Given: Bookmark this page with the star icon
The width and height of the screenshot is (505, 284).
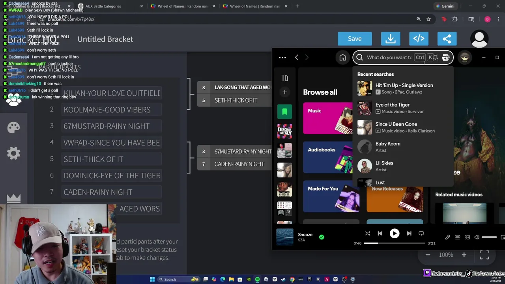Looking at the screenshot, I should (429, 19).
